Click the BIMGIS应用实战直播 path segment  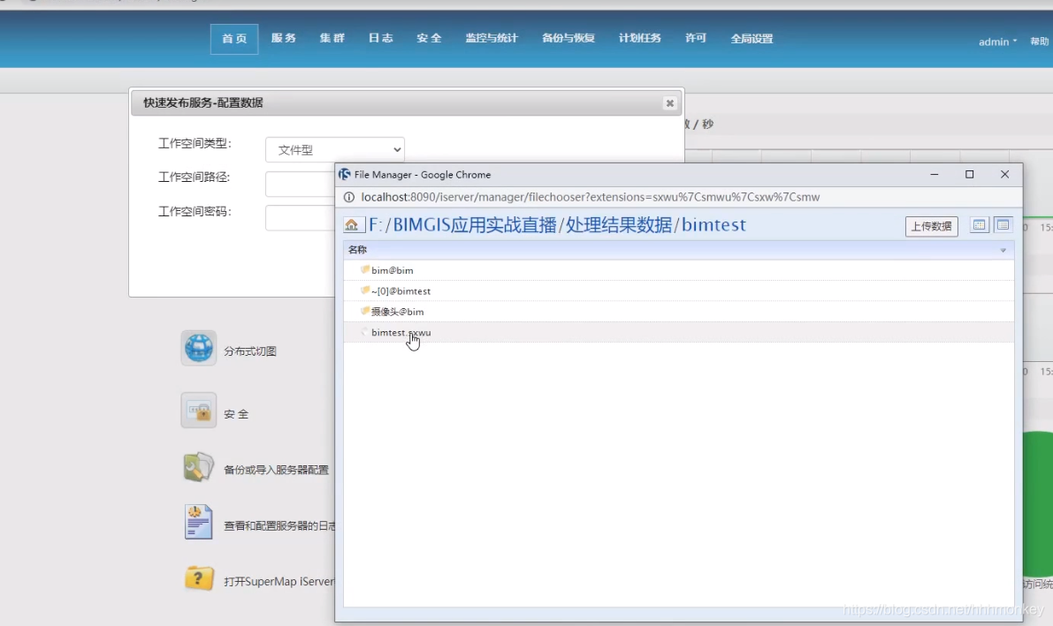[x=475, y=225]
